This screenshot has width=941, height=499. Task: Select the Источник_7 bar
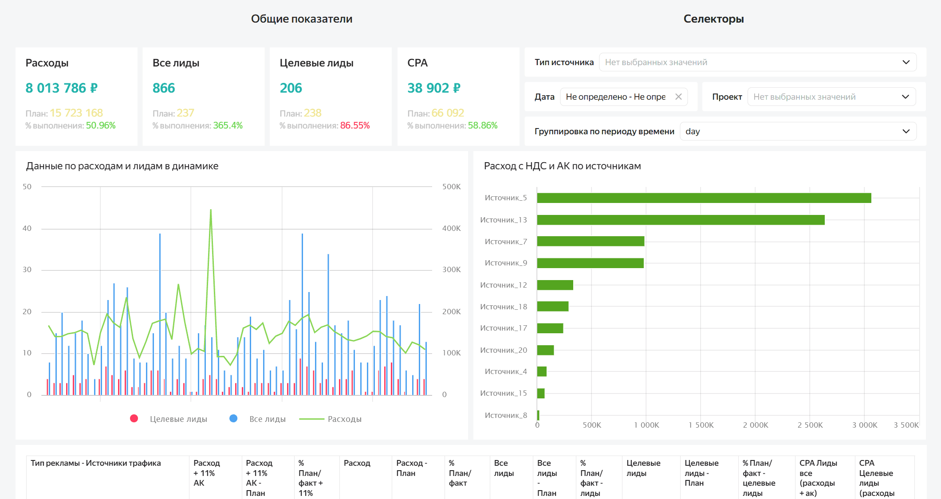pyautogui.click(x=591, y=242)
